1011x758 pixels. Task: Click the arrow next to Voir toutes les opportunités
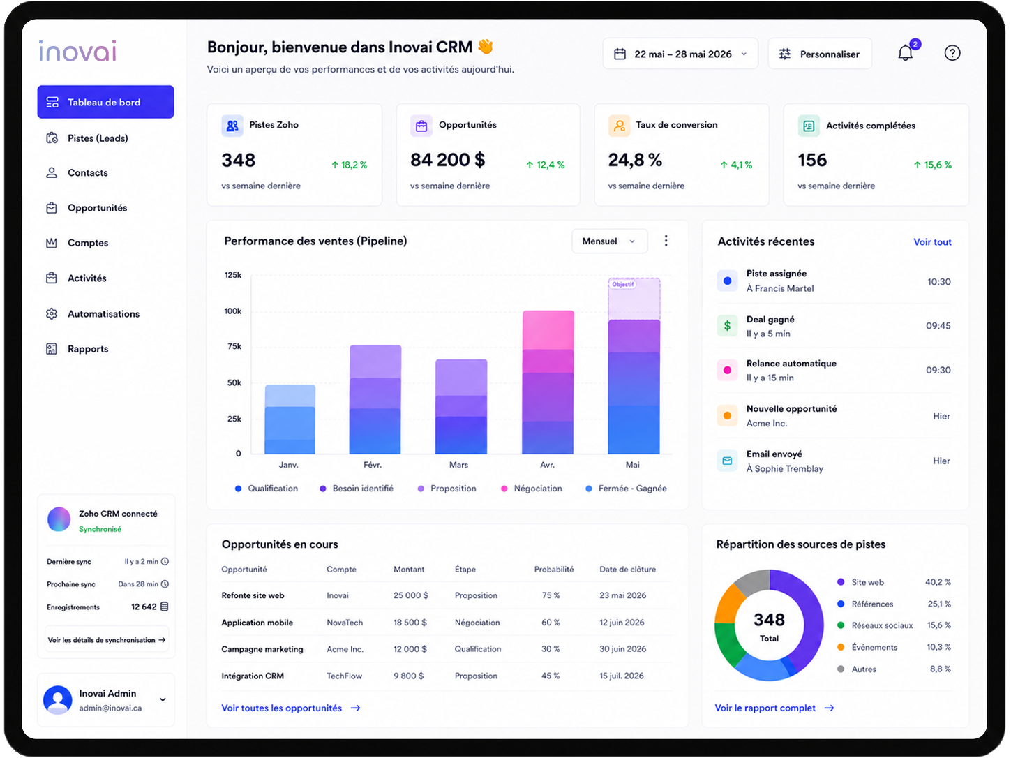click(355, 708)
